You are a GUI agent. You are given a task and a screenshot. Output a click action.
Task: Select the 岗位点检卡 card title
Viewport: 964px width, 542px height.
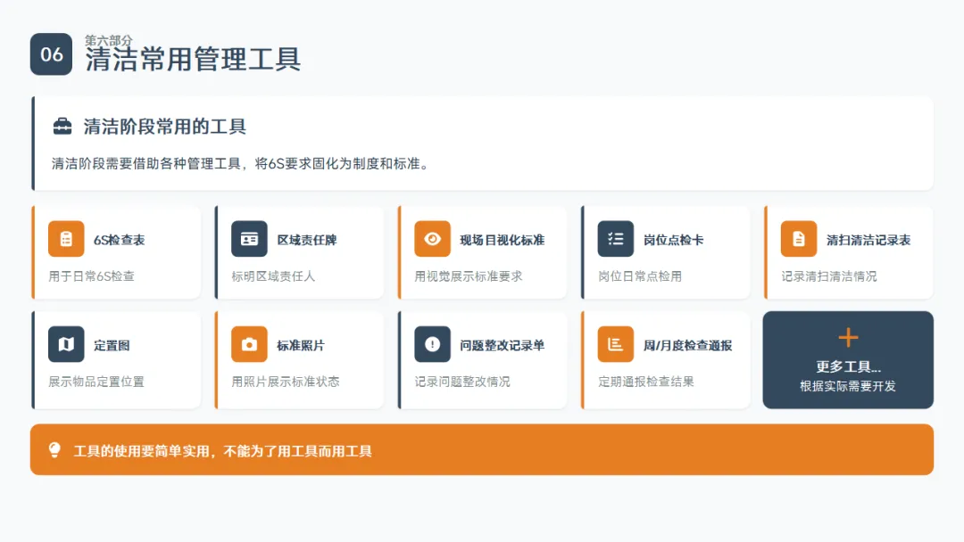click(x=673, y=240)
